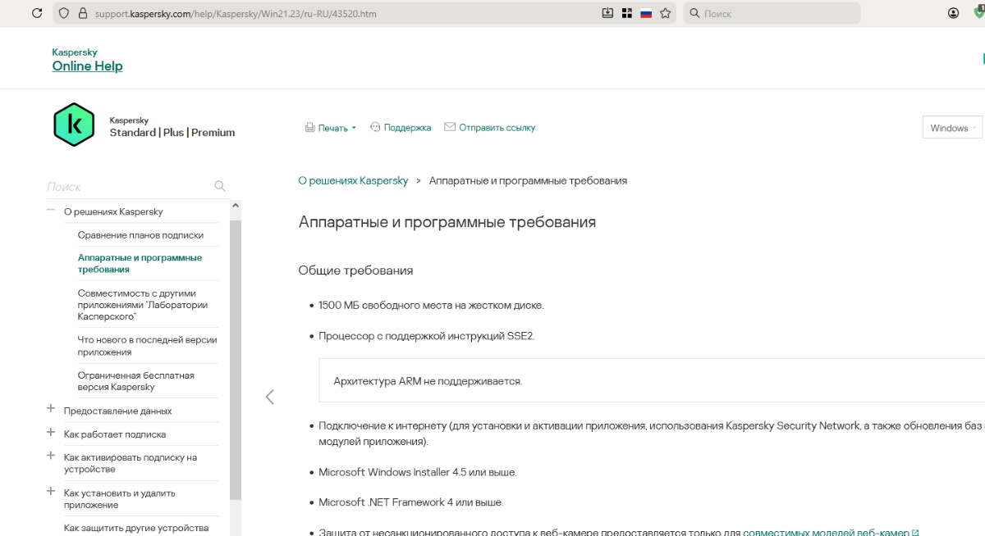Click the sidebar scrollbar up arrow
Image resolution: width=985 pixels, height=536 pixels.
(236, 206)
